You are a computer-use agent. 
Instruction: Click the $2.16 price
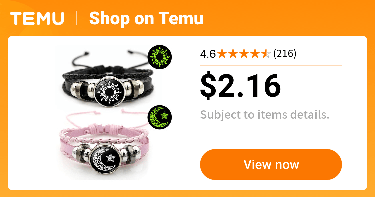[x=240, y=85]
